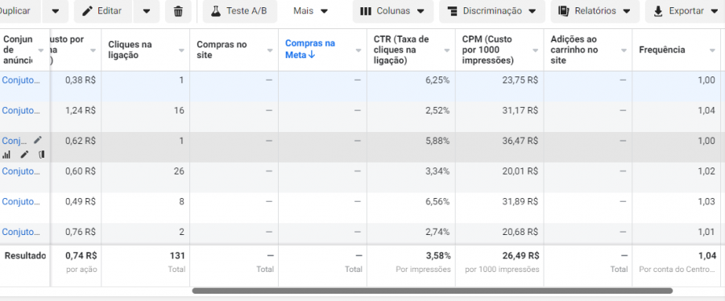Image resolution: width=725 pixels, height=301 pixels.
Task: Sort by the Compras na Meta arrow
Action: click(x=312, y=56)
